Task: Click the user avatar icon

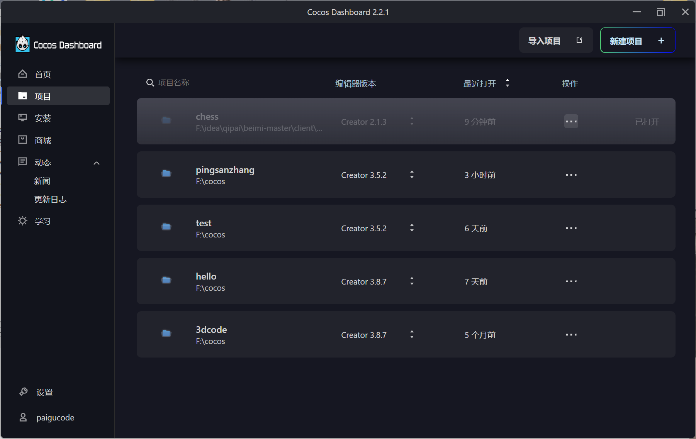Action: pyautogui.click(x=23, y=417)
